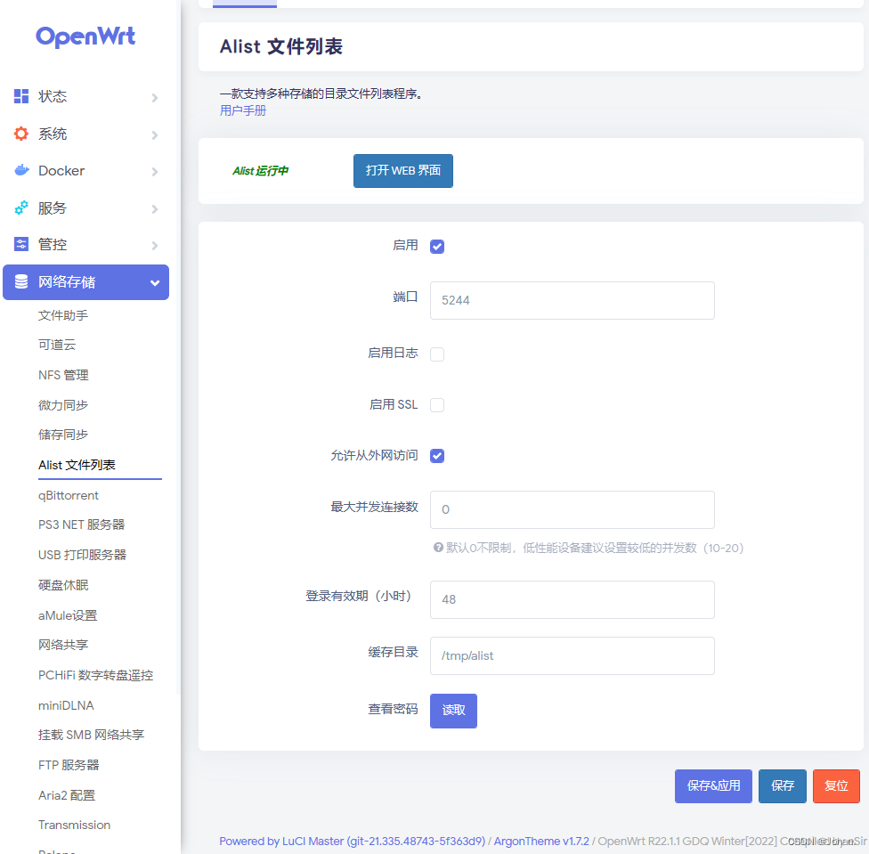Click the 服务 gears icon

coord(21,207)
